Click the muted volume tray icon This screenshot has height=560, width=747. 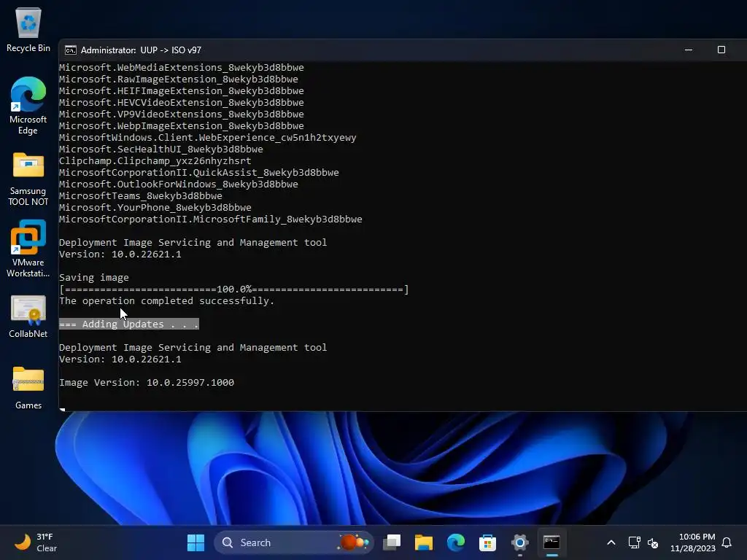pos(653,542)
